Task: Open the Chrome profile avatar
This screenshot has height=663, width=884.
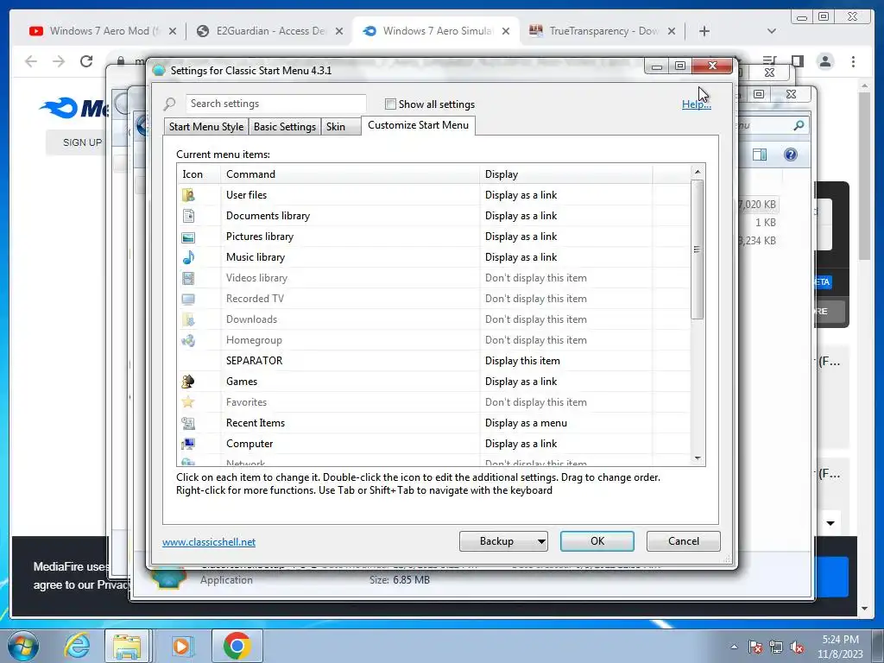Action: tap(824, 61)
